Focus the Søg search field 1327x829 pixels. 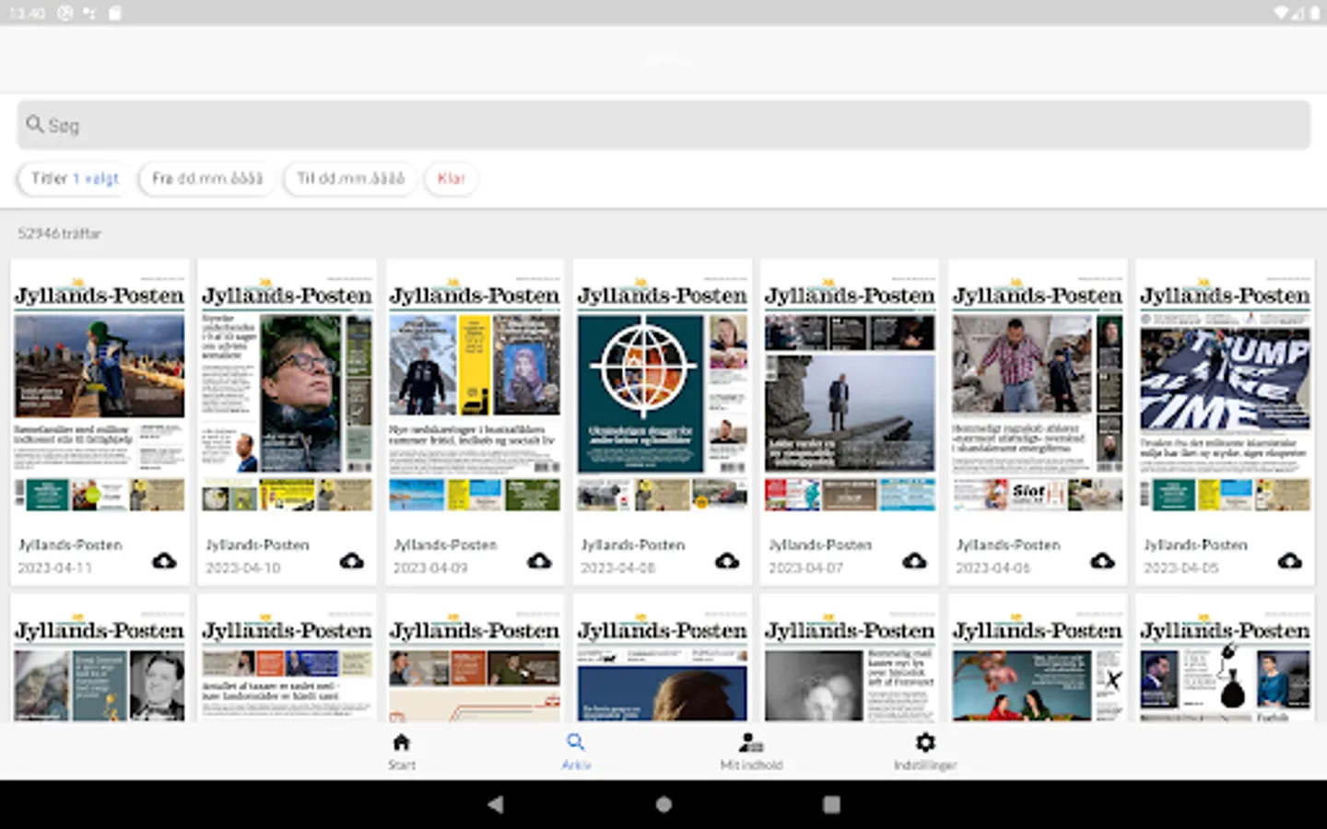[x=663, y=125]
